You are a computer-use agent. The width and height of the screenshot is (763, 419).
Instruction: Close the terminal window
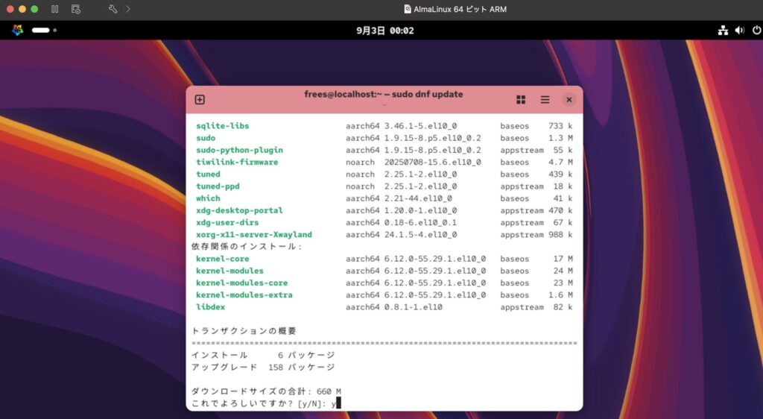(569, 99)
